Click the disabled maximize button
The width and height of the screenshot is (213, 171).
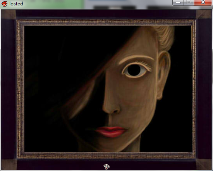(x=189, y=3)
